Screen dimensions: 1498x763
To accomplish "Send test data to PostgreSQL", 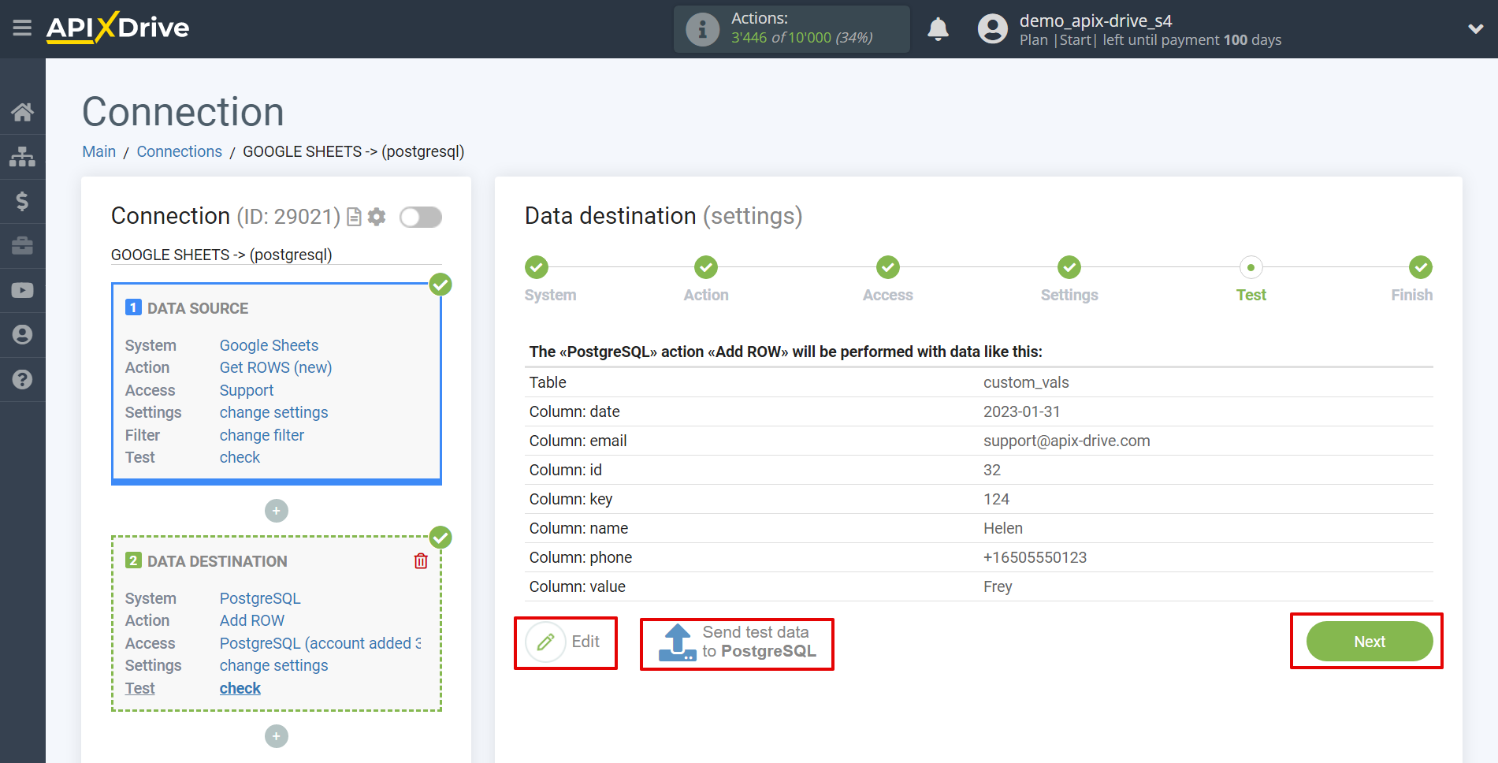I will 738,642.
